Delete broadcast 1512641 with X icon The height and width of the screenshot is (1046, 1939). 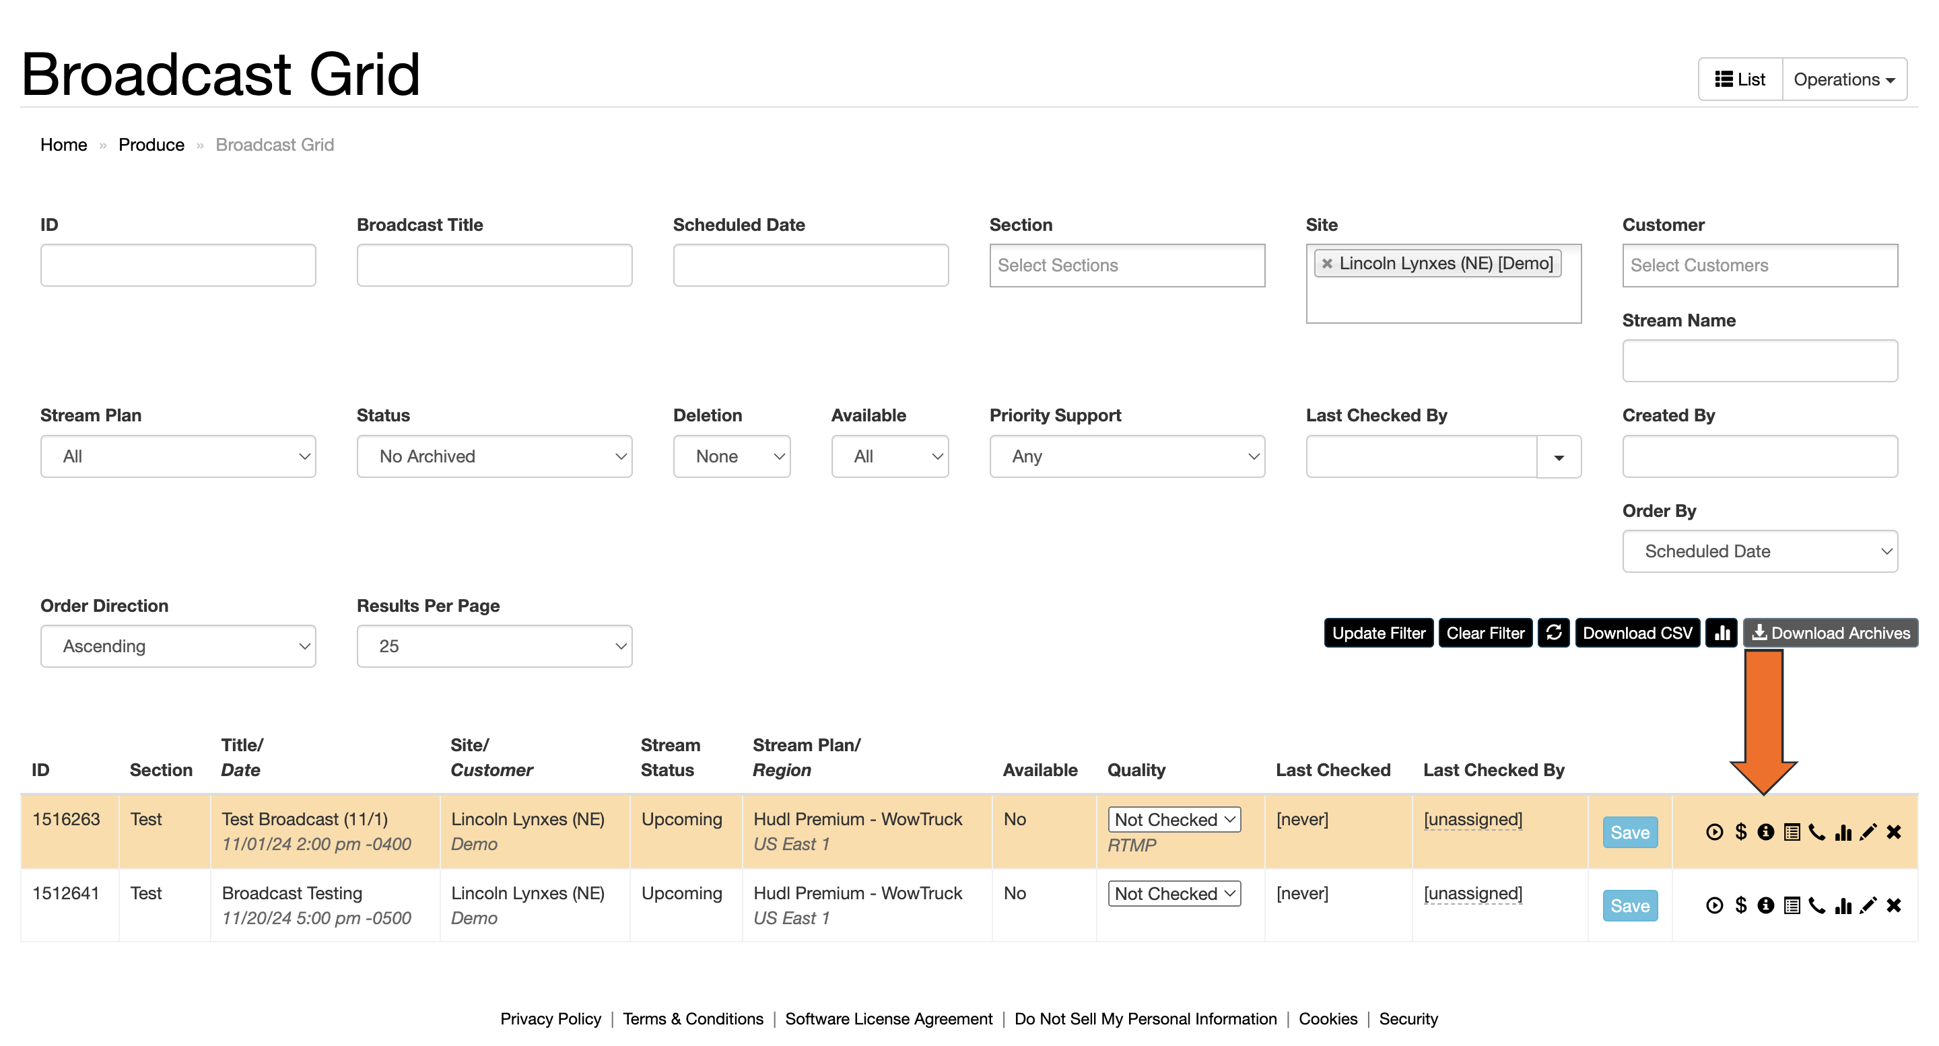(x=1894, y=905)
